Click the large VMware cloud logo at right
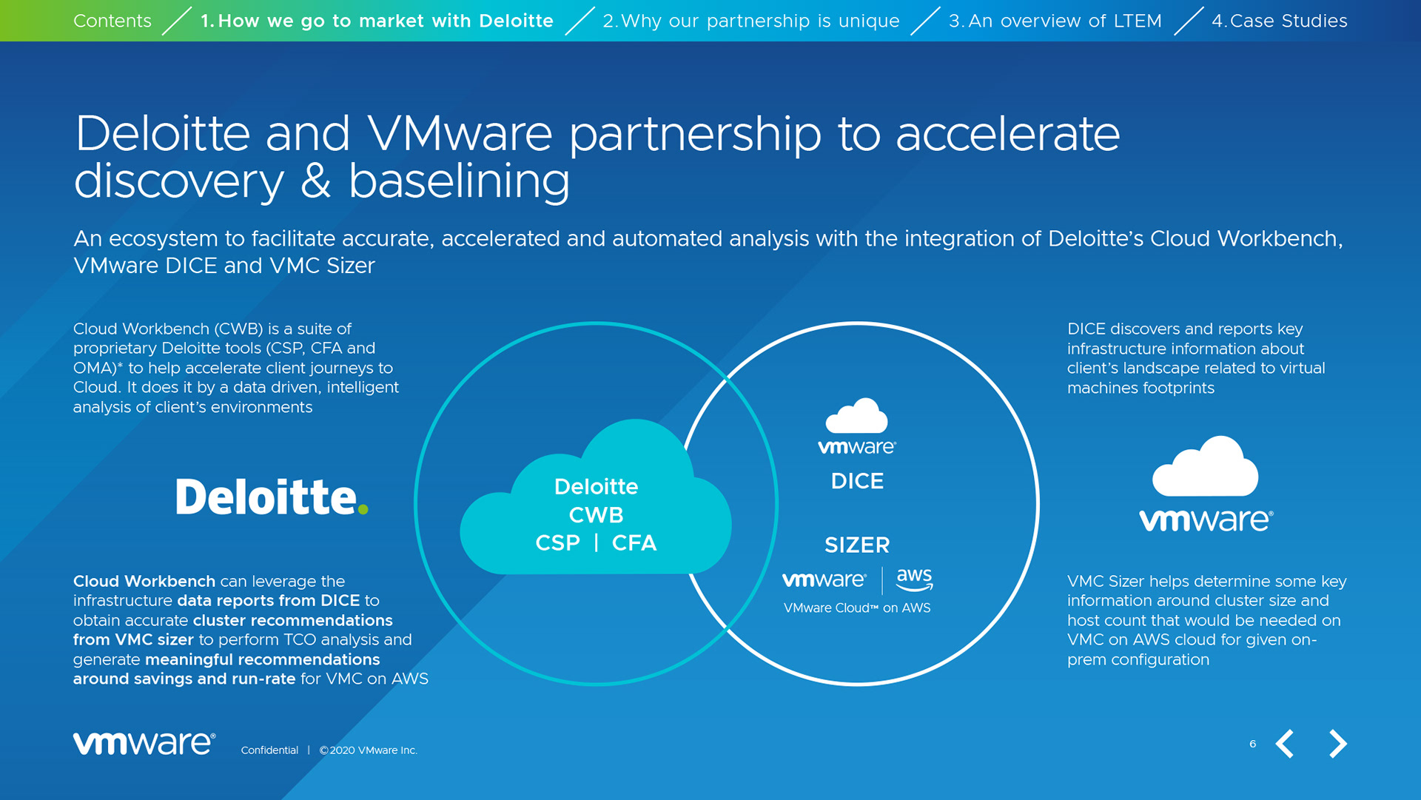The image size is (1421, 800). [x=1206, y=484]
